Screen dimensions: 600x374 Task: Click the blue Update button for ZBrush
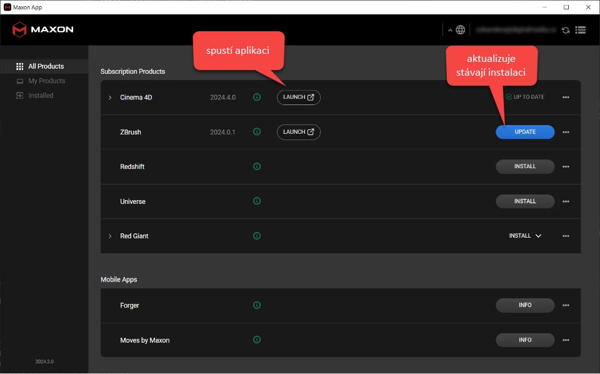(525, 132)
